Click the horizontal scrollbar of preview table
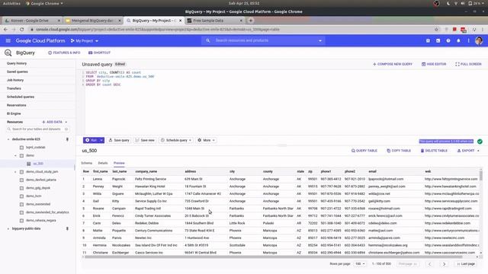The image size is (488, 274). pyautogui.click(x=273, y=257)
